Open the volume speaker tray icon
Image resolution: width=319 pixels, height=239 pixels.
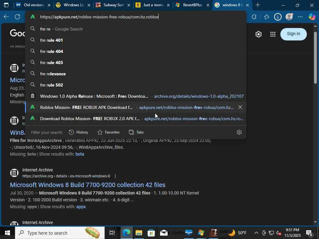pyautogui.click(x=278, y=233)
